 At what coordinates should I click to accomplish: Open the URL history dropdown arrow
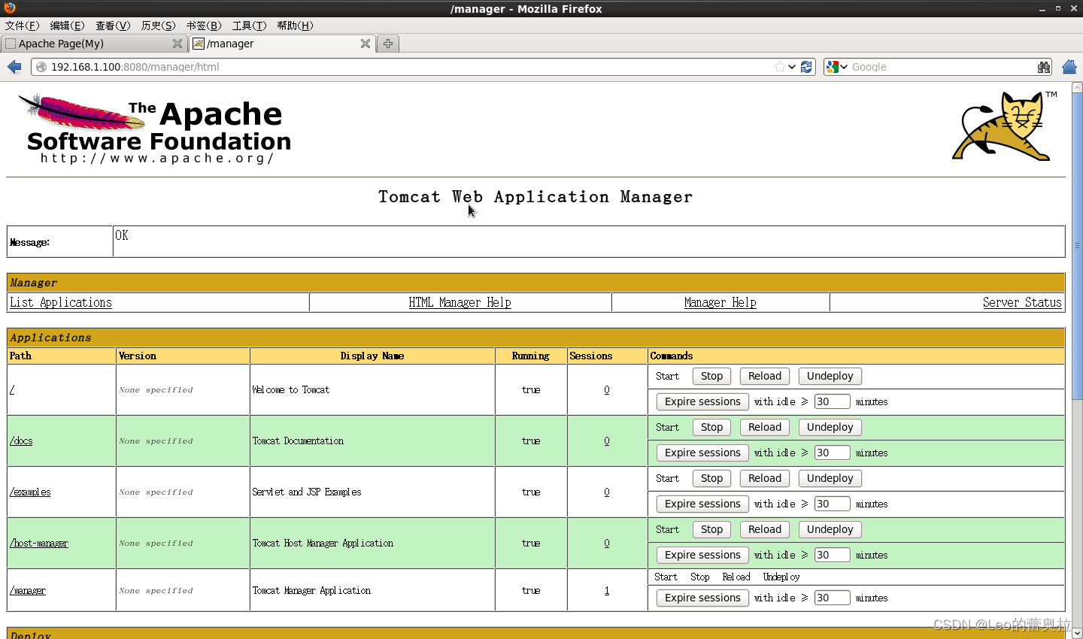[x=792, y=67]
